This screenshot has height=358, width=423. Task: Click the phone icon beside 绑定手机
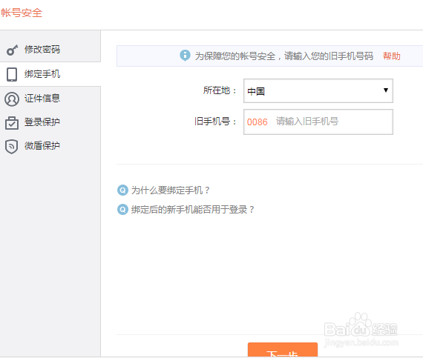[x=12, y=74]
